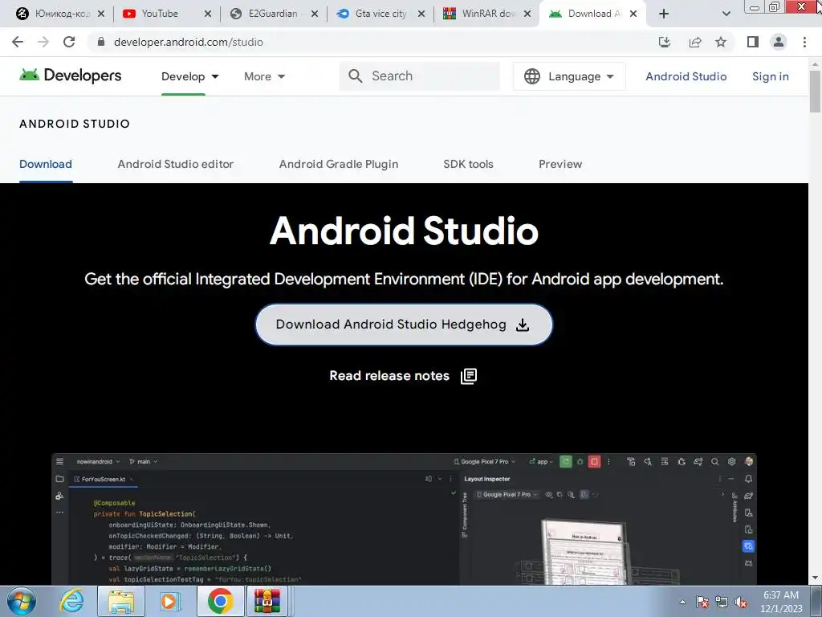Image resolution: width=822 pixels, height=617 pixels.
Task: Click the Android Studio IDE preview image
Action: pyautogui.click(x=404, y=520)
